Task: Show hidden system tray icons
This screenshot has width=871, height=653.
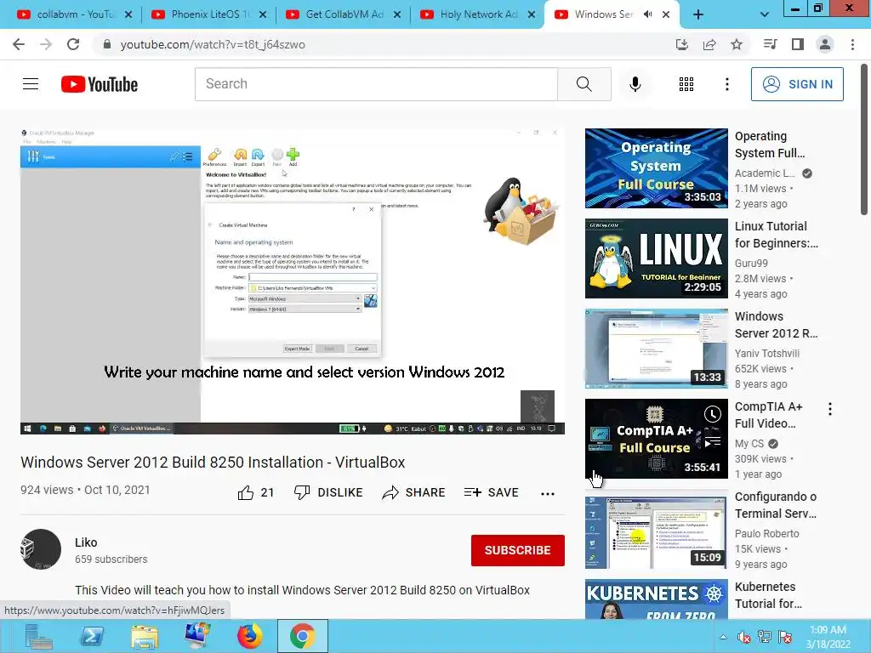Action: click(723, 637)
